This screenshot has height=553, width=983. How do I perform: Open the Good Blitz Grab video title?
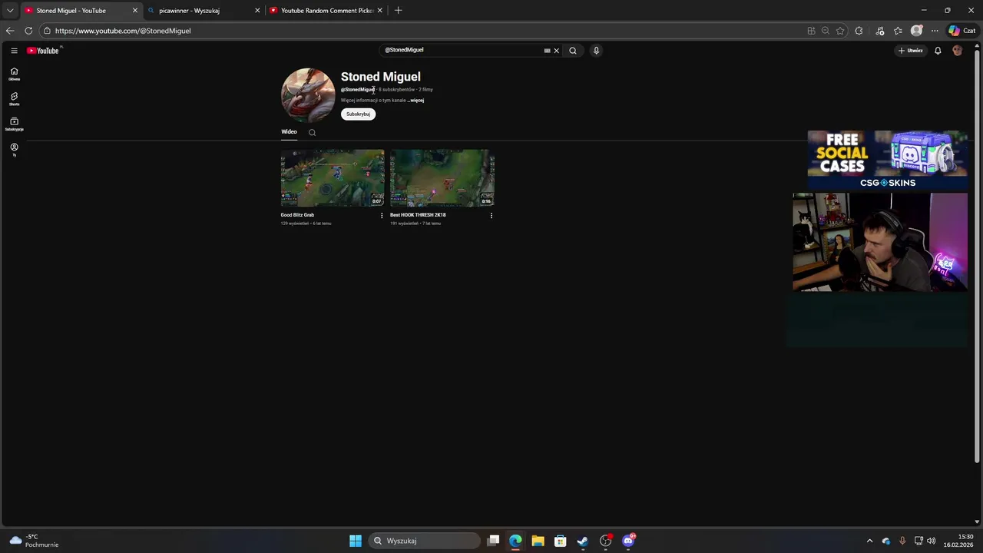pyautogui.click(x=297, y=215)
